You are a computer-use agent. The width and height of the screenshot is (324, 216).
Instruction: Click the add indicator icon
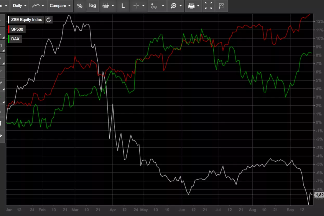(154, 6)
